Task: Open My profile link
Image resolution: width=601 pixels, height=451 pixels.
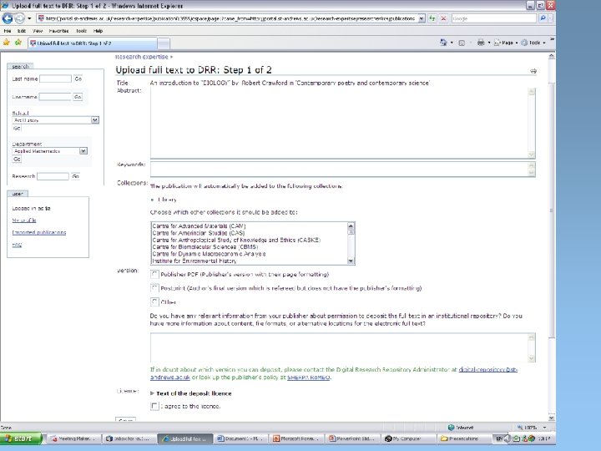Action: coord(24,220)
